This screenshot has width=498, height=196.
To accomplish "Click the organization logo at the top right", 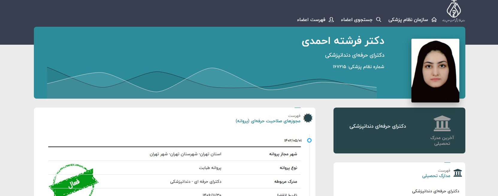I will click(453, 11).
